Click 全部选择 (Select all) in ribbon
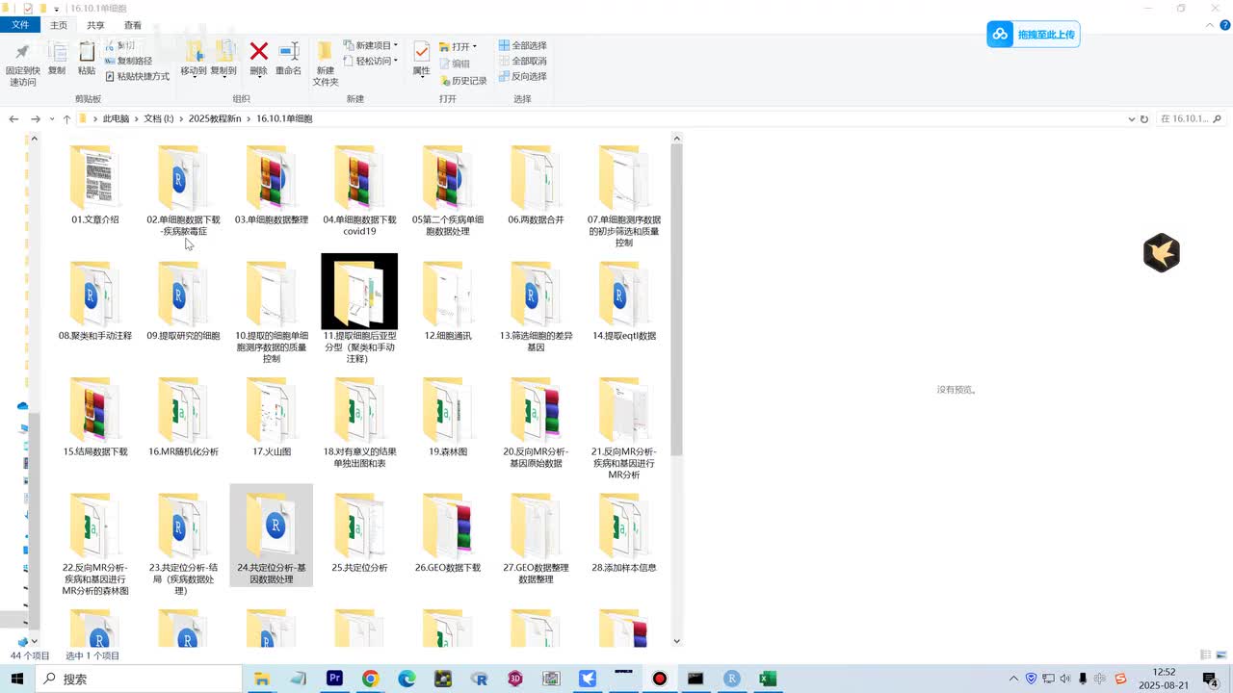 pos(522,45)
